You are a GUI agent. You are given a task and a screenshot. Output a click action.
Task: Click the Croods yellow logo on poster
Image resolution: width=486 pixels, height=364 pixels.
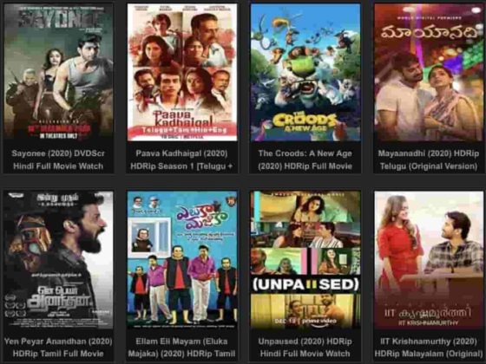click(x=305, y=122)
